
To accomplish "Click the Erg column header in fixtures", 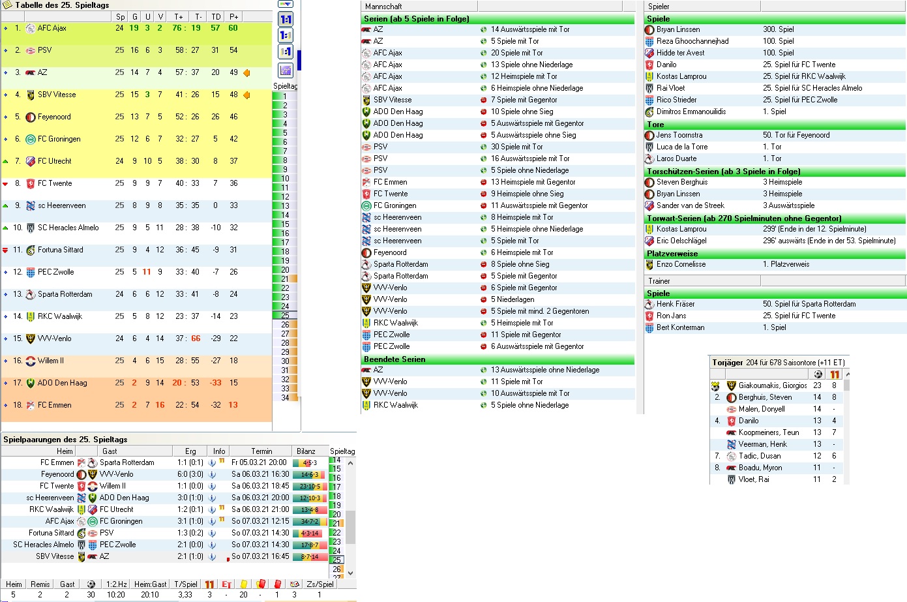I will 190,451.
